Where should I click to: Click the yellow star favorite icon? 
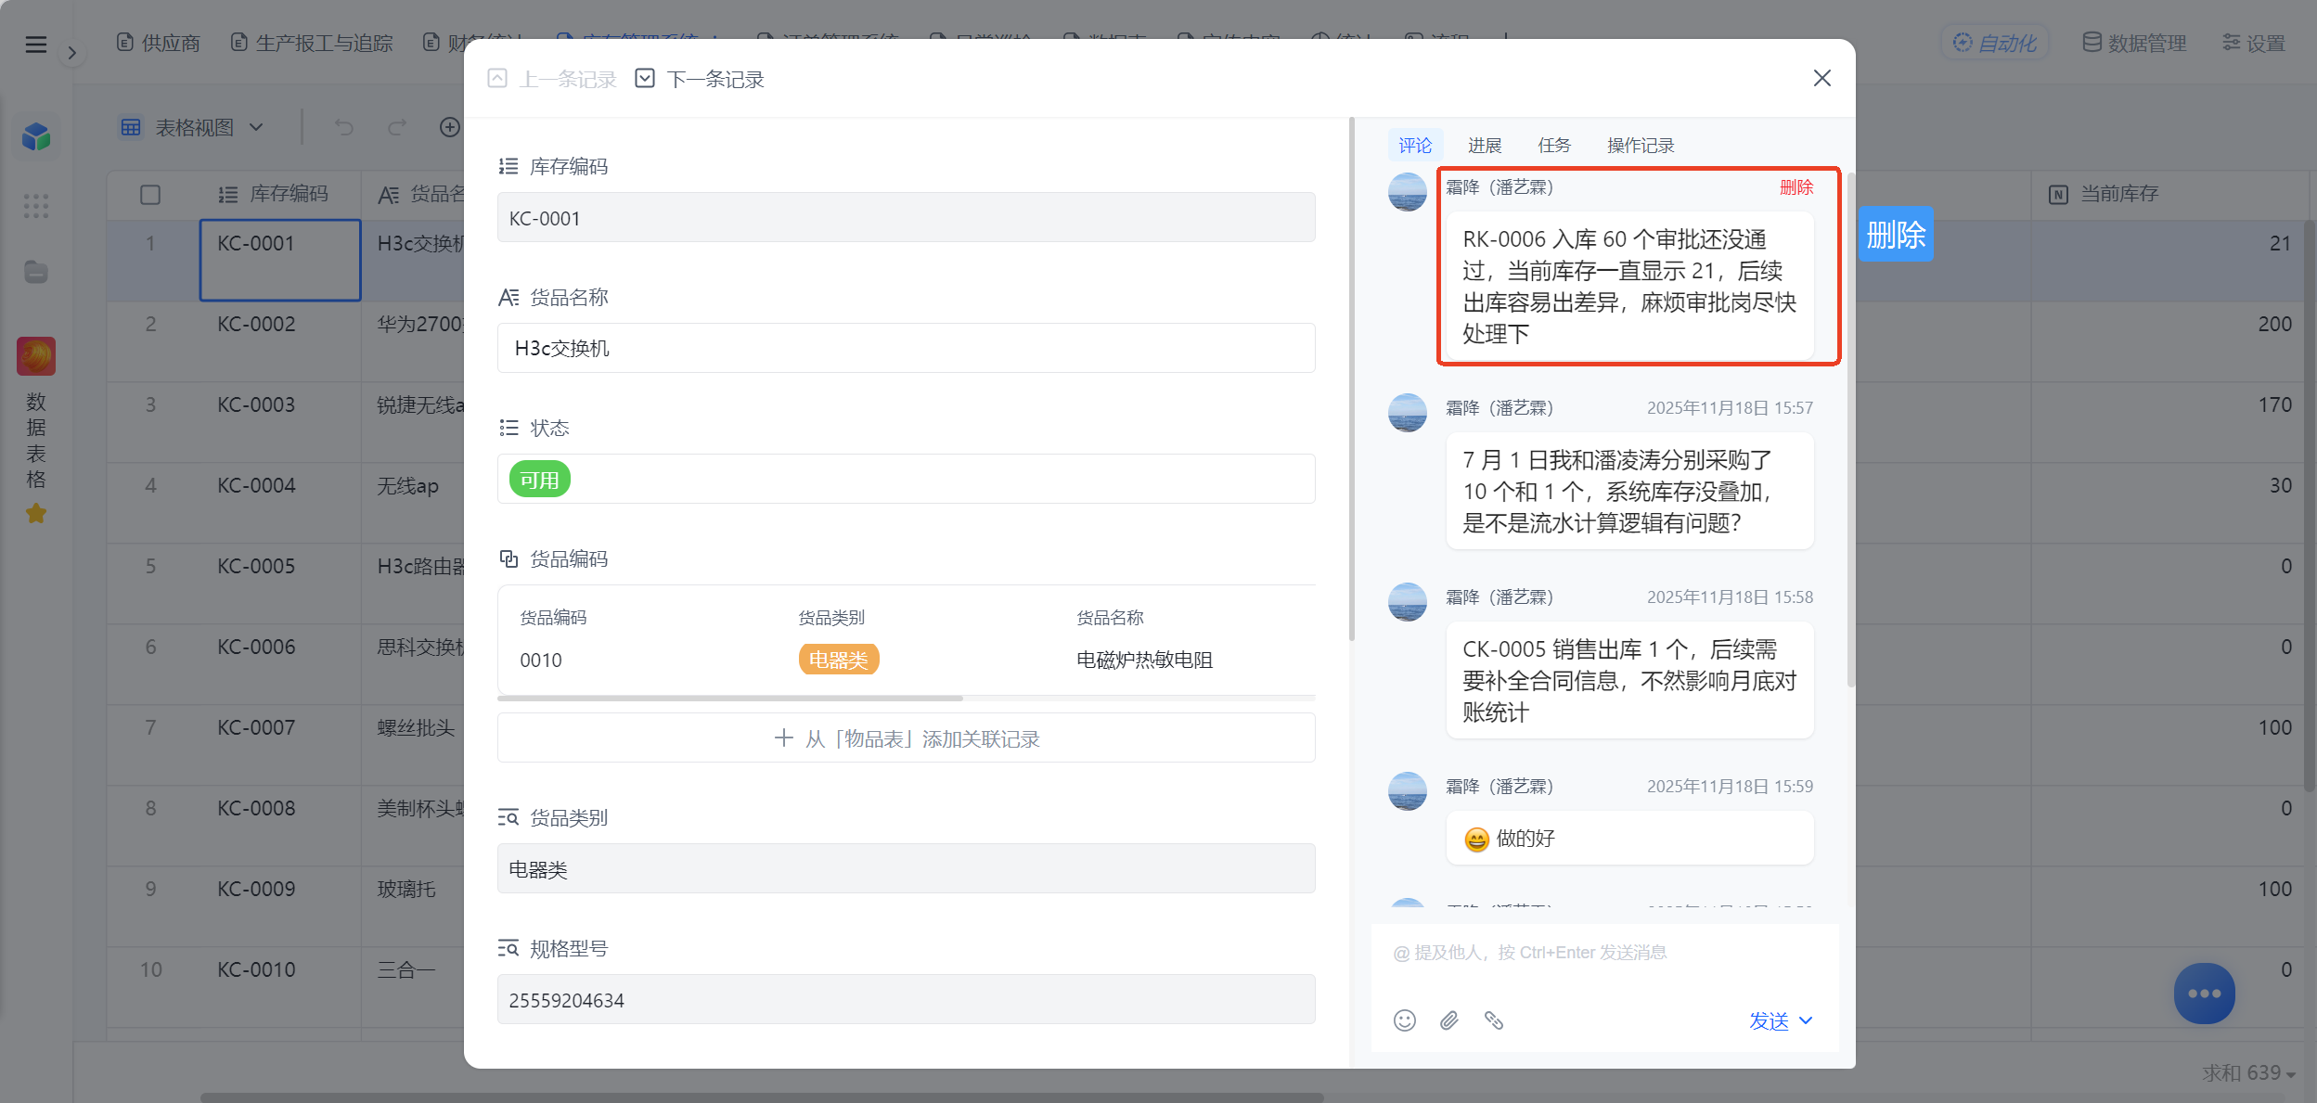[x=36, y=513]
